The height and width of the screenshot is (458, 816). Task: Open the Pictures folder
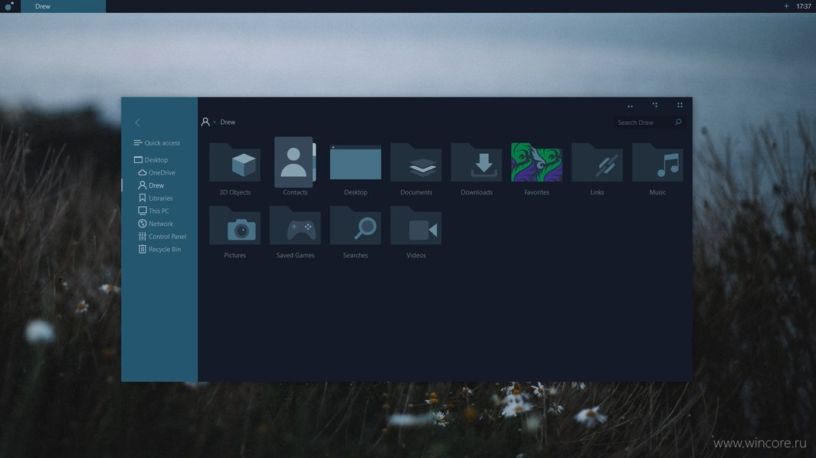click(234, 226)
